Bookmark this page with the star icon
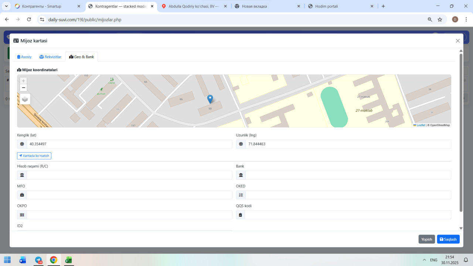 pyautogui.click(x=440, y=20)
